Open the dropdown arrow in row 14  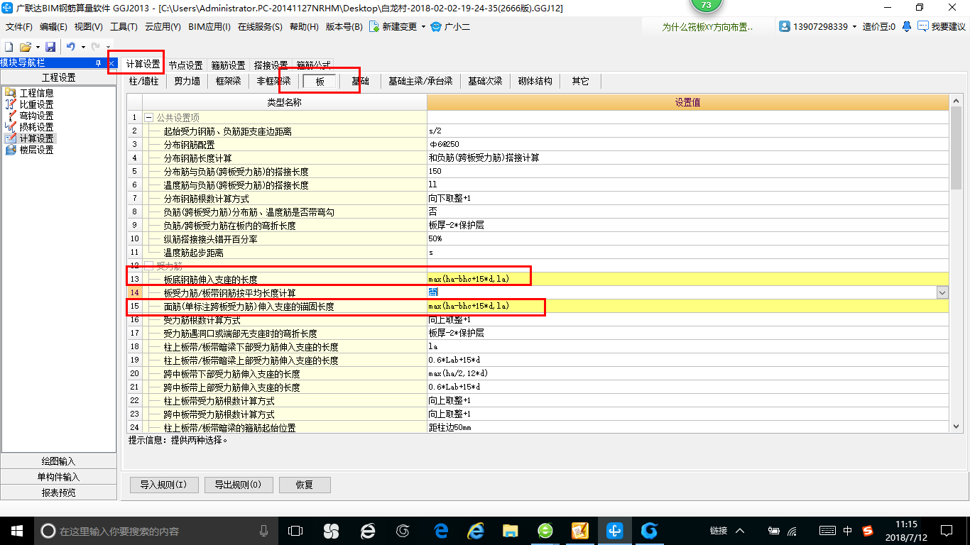coord(942,292)
